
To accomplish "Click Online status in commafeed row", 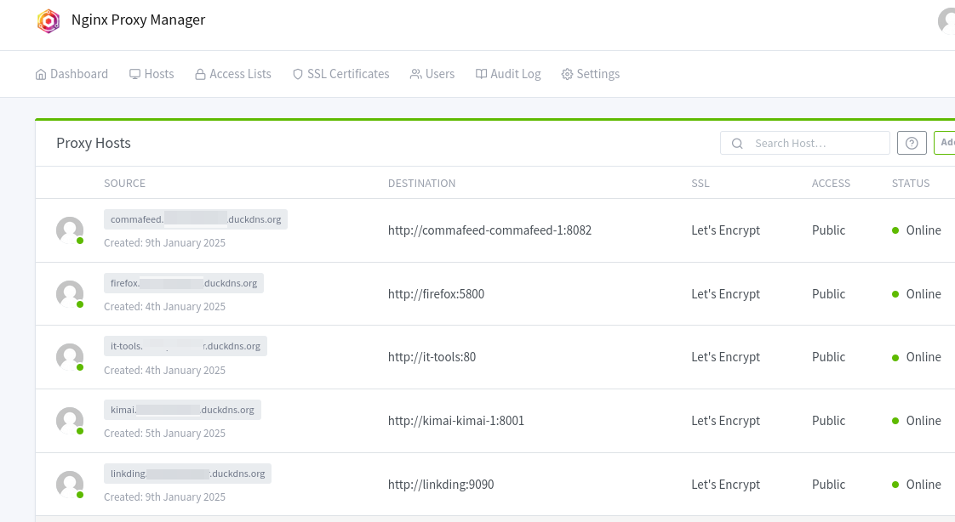I will (917, 230).
